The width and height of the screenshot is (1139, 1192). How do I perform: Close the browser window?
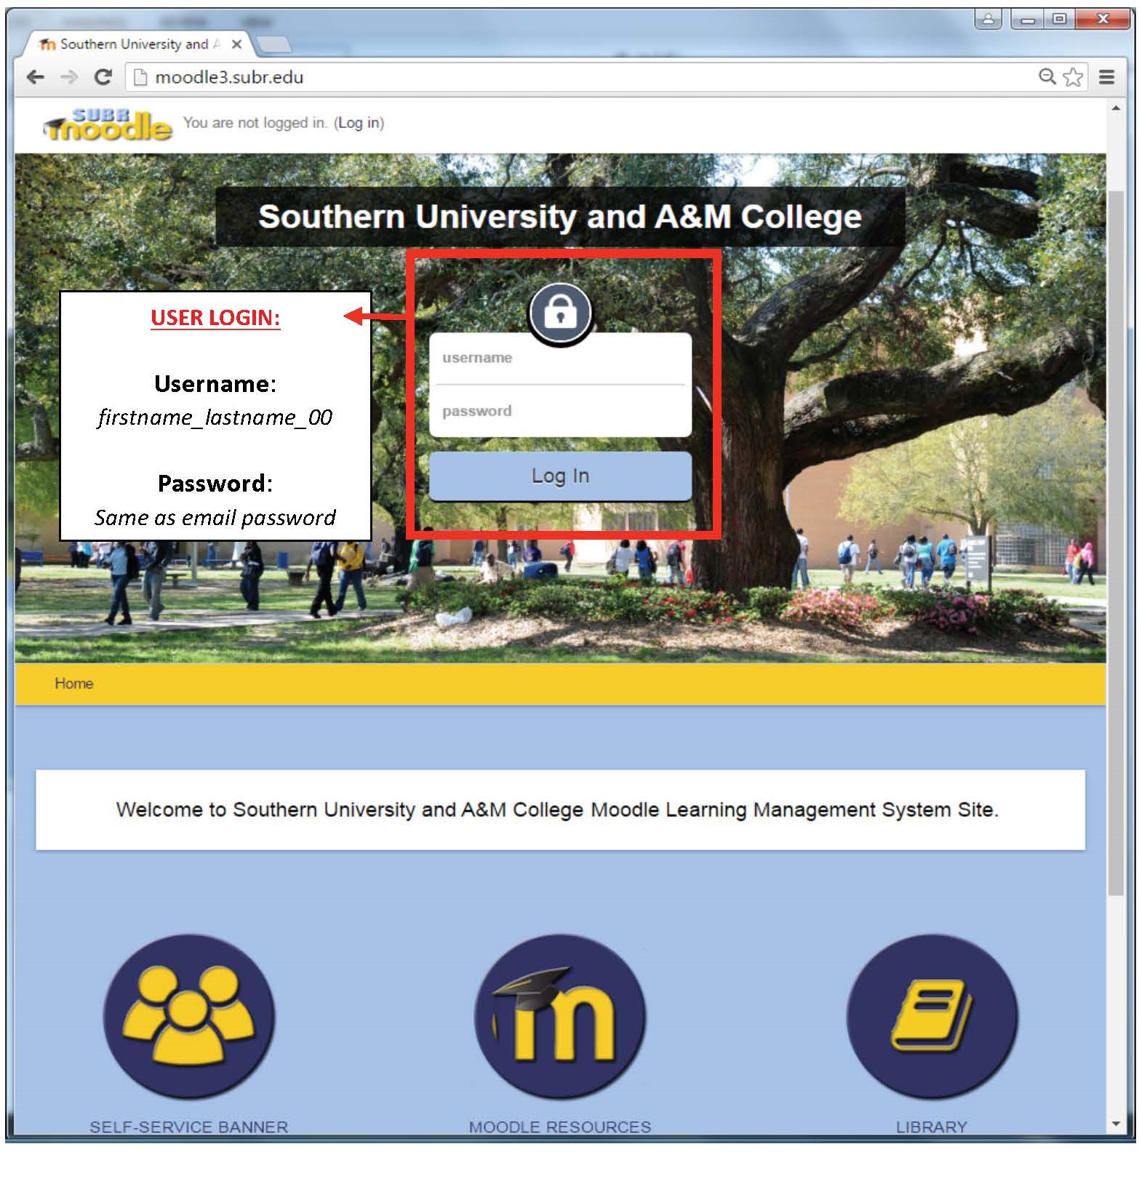pyautogui.click(x=1103, y=19)
